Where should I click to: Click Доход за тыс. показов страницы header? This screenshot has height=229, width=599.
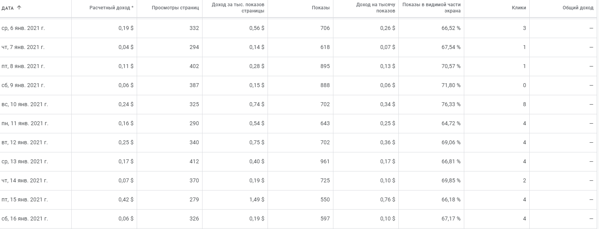tap(238, 8)
